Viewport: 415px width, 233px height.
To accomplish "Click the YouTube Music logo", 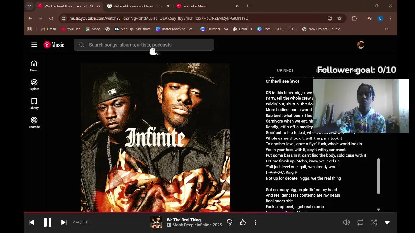I will click(x=54, y=45).
